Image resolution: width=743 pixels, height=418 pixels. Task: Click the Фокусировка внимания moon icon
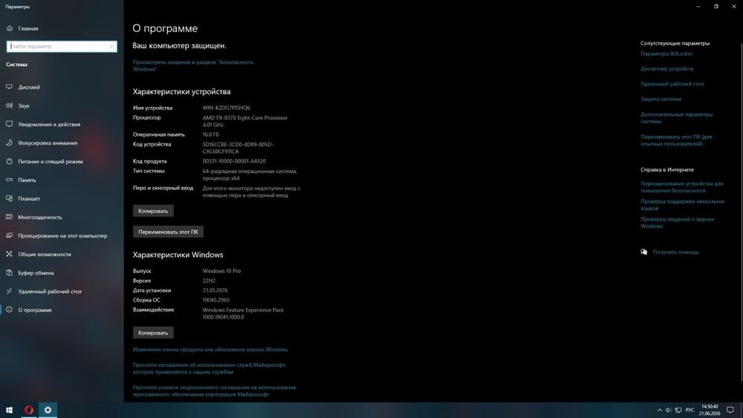click(x=9, y=143)
